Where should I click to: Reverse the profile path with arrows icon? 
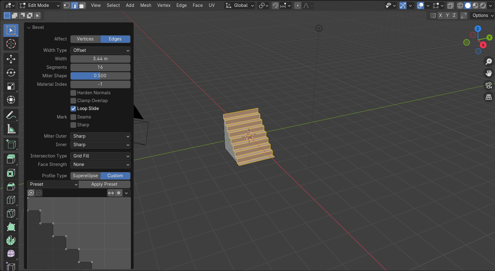111,193
